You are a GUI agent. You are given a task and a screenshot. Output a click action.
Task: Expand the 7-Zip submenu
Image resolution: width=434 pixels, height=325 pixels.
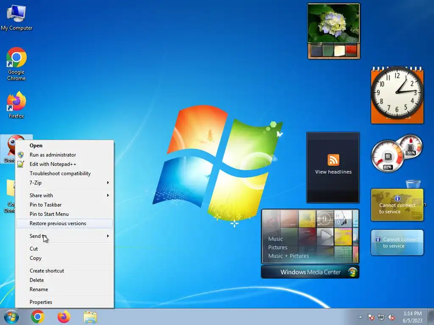pos(64,183)
